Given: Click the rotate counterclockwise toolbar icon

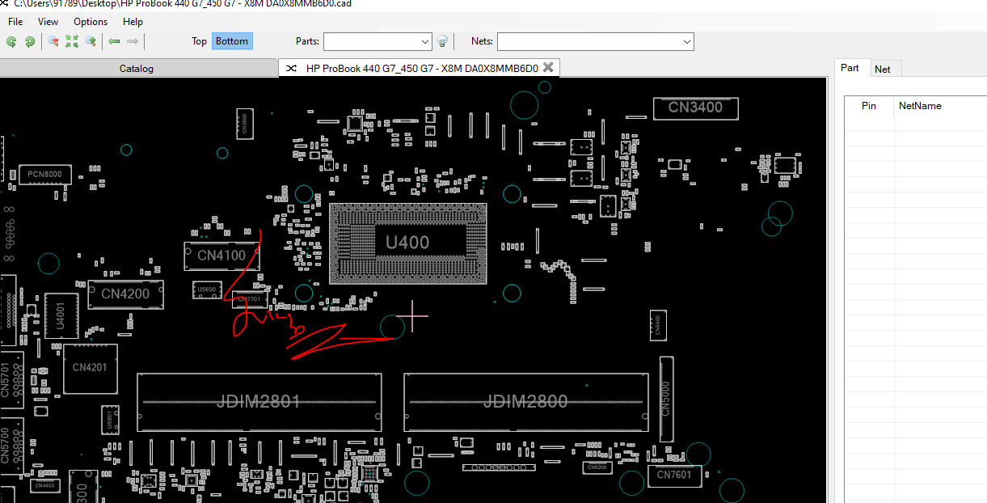Looking at the screenshot, I should click(11, 41).
